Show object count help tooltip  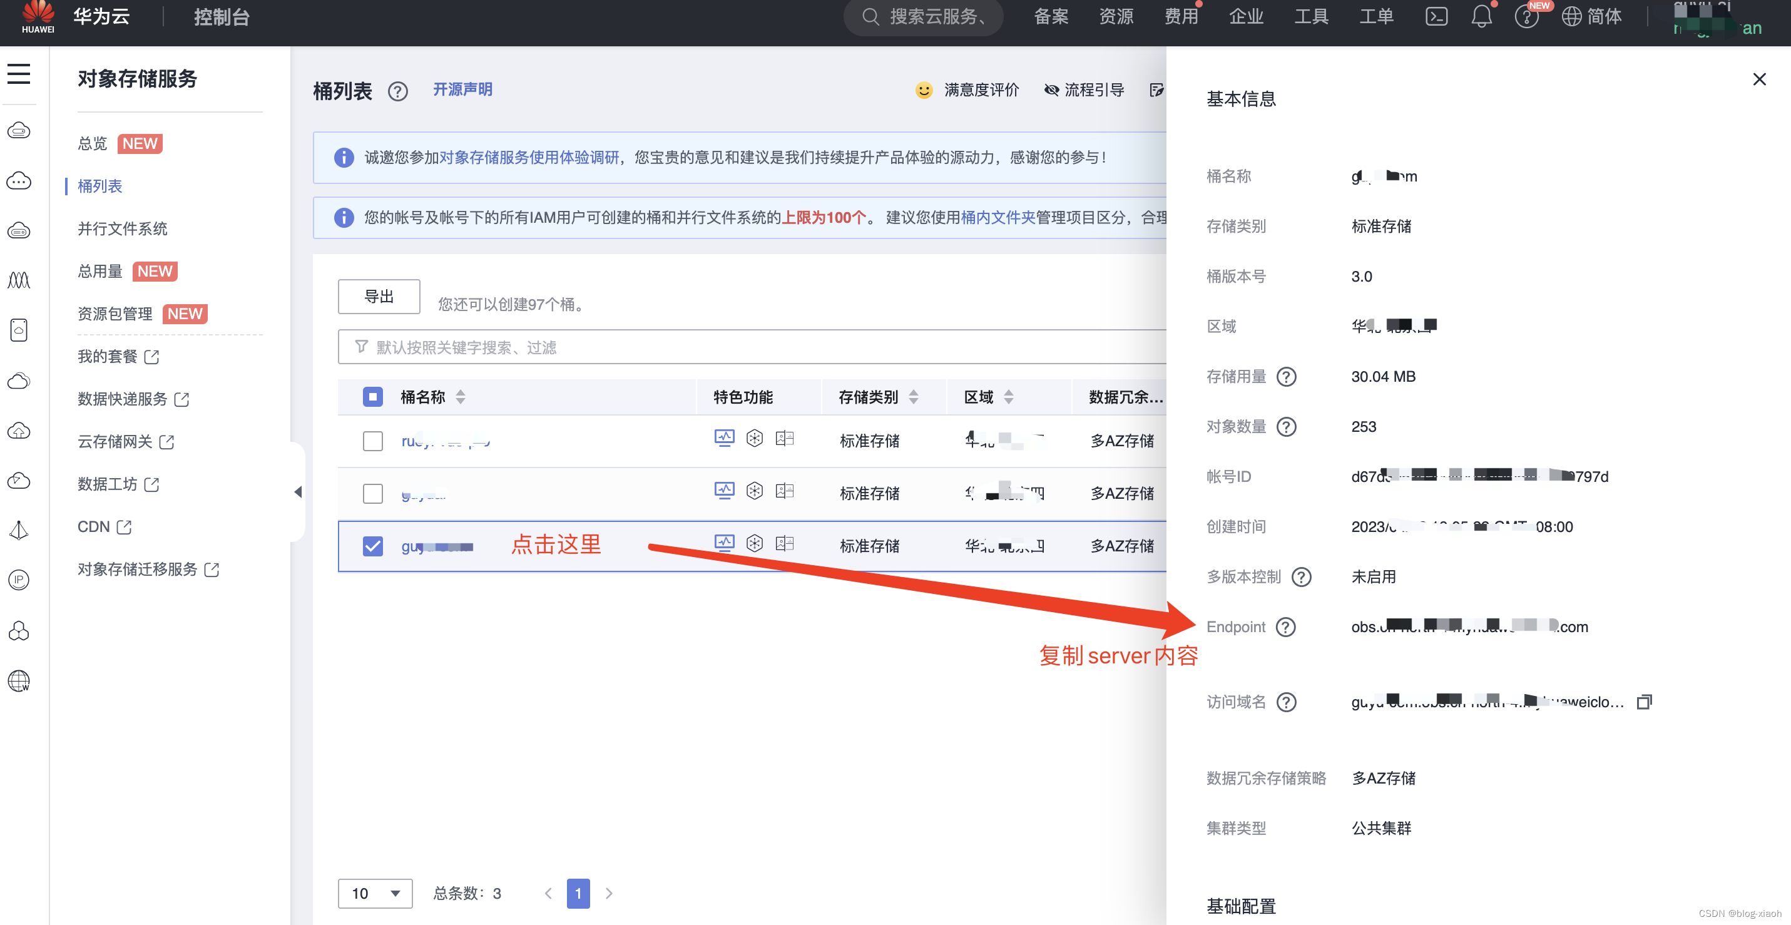pos(1287,427)
